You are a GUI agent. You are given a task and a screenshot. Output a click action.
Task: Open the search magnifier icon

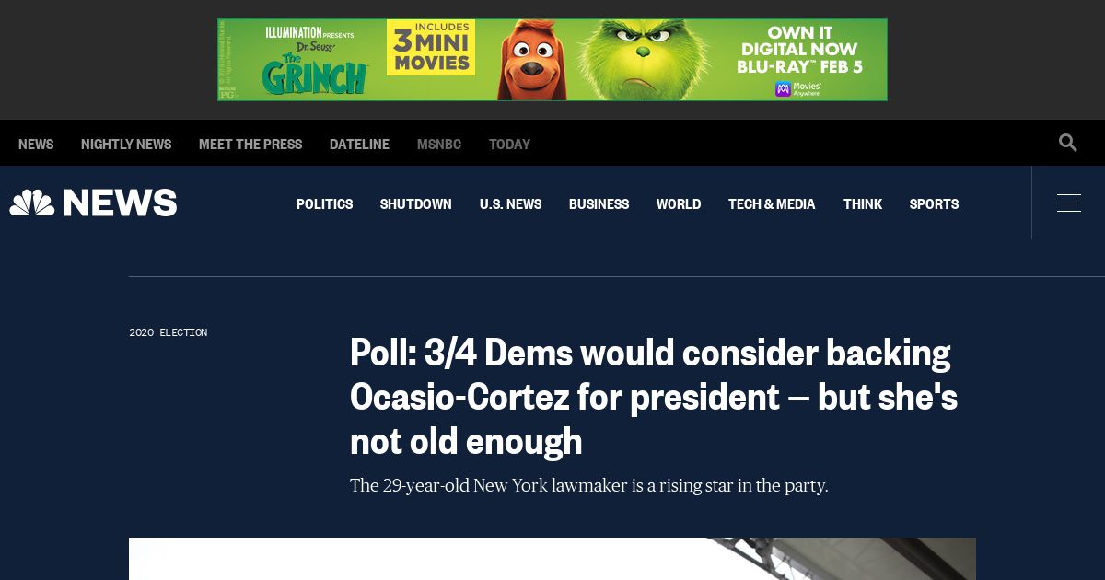tap(1068, 143)
